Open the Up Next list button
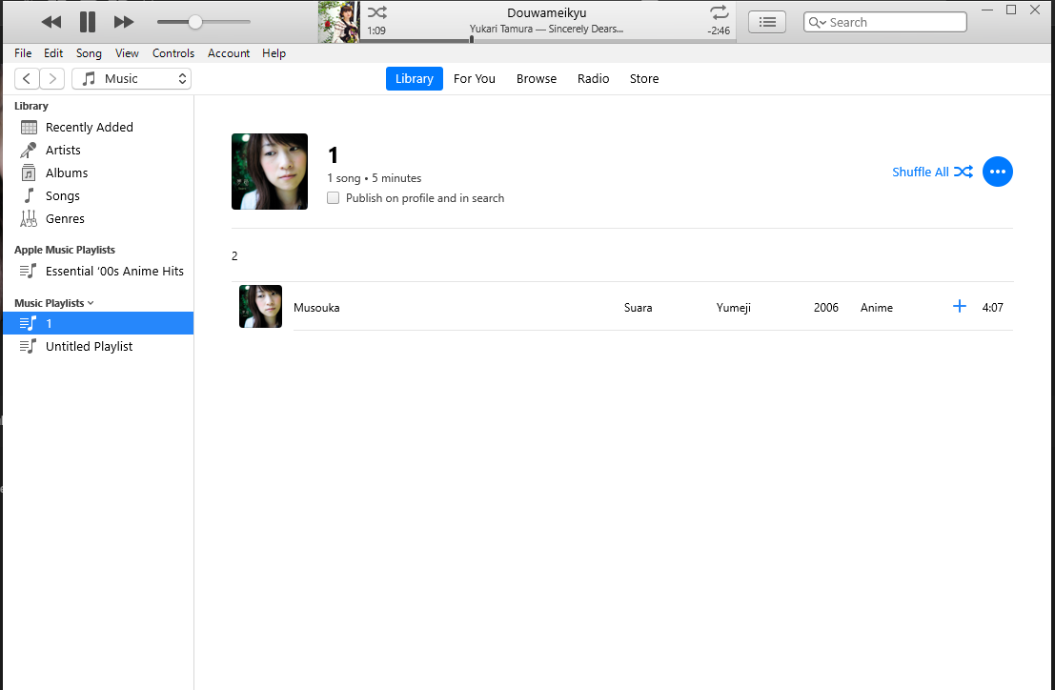This screenshot has height=690, width=1055. (767, 22)
